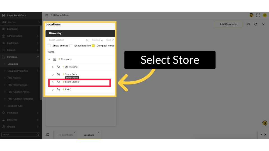Click the pin panel icon

tap(248, 24)
